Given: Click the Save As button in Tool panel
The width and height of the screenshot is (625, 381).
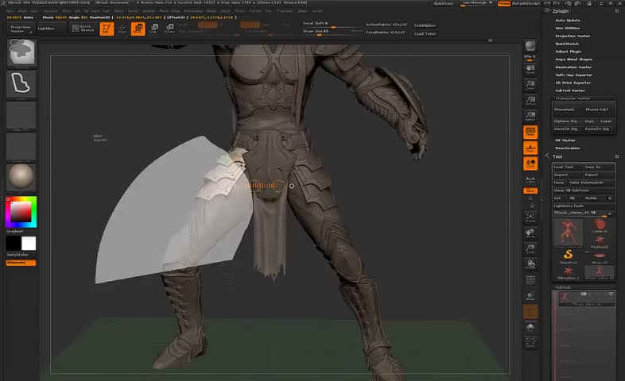Looking at the screenshot, I should click(x=599, y=167).
